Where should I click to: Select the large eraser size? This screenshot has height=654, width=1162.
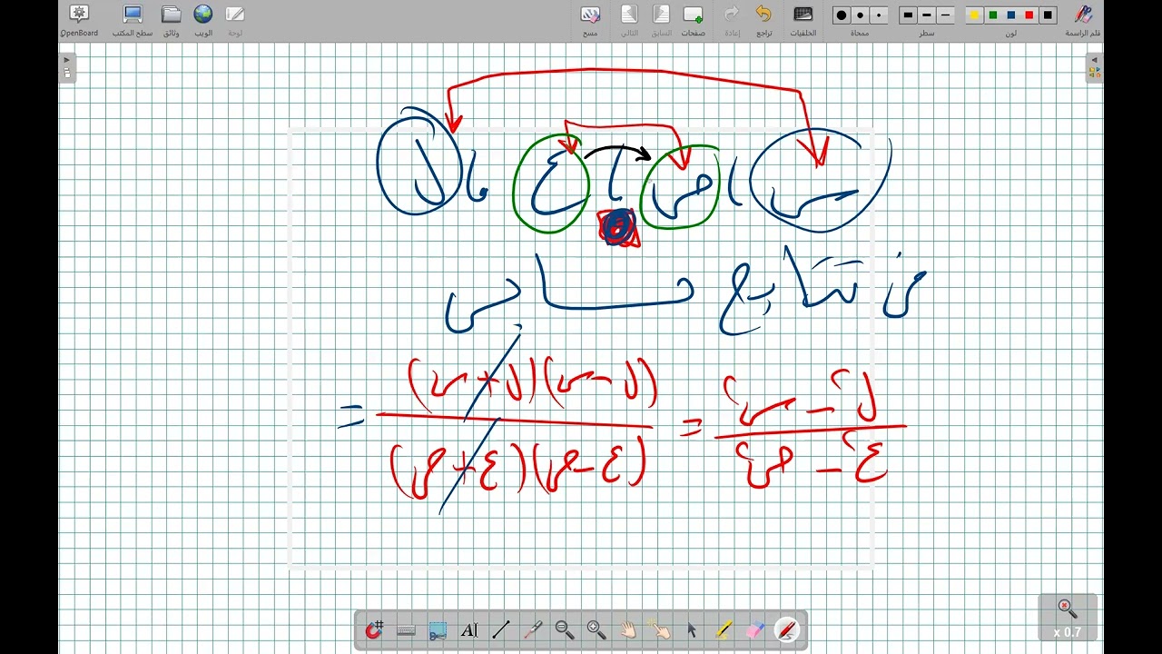[842, 15]
